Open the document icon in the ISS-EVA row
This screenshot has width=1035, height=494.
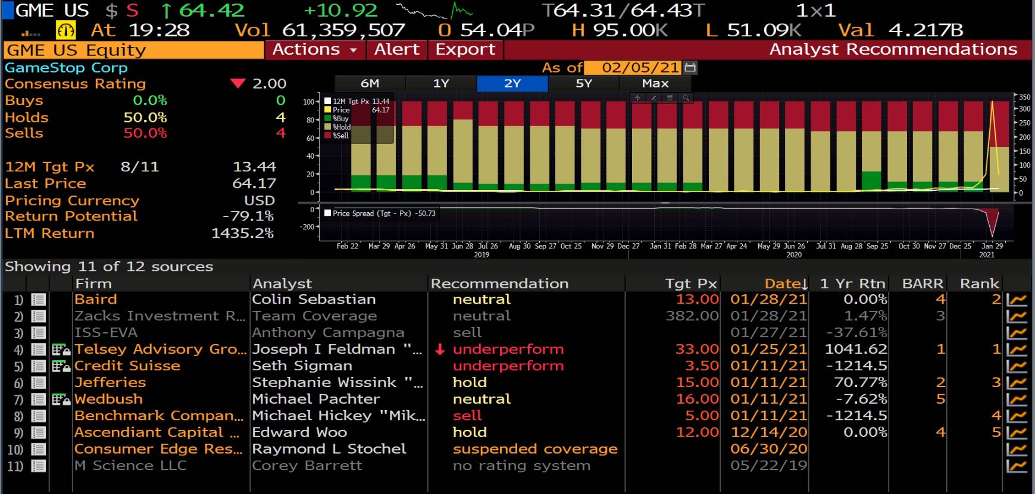pyautogui.click(x=38, y=333)
